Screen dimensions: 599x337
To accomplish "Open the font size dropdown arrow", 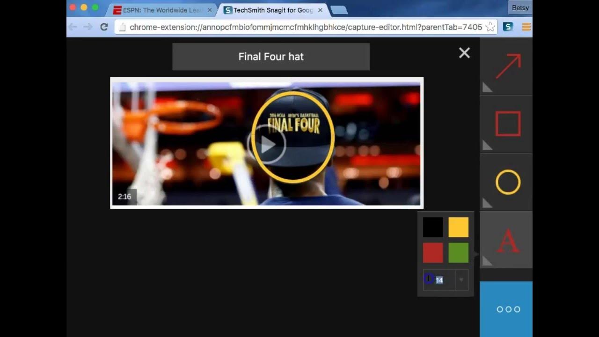I will (461, 280).
